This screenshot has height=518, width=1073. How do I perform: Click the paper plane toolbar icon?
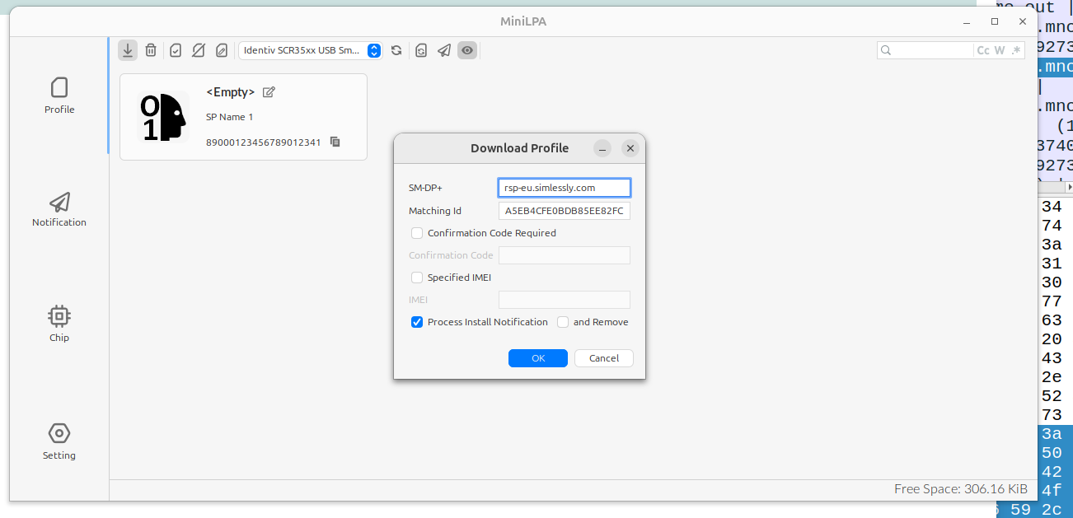coord(444,50)
